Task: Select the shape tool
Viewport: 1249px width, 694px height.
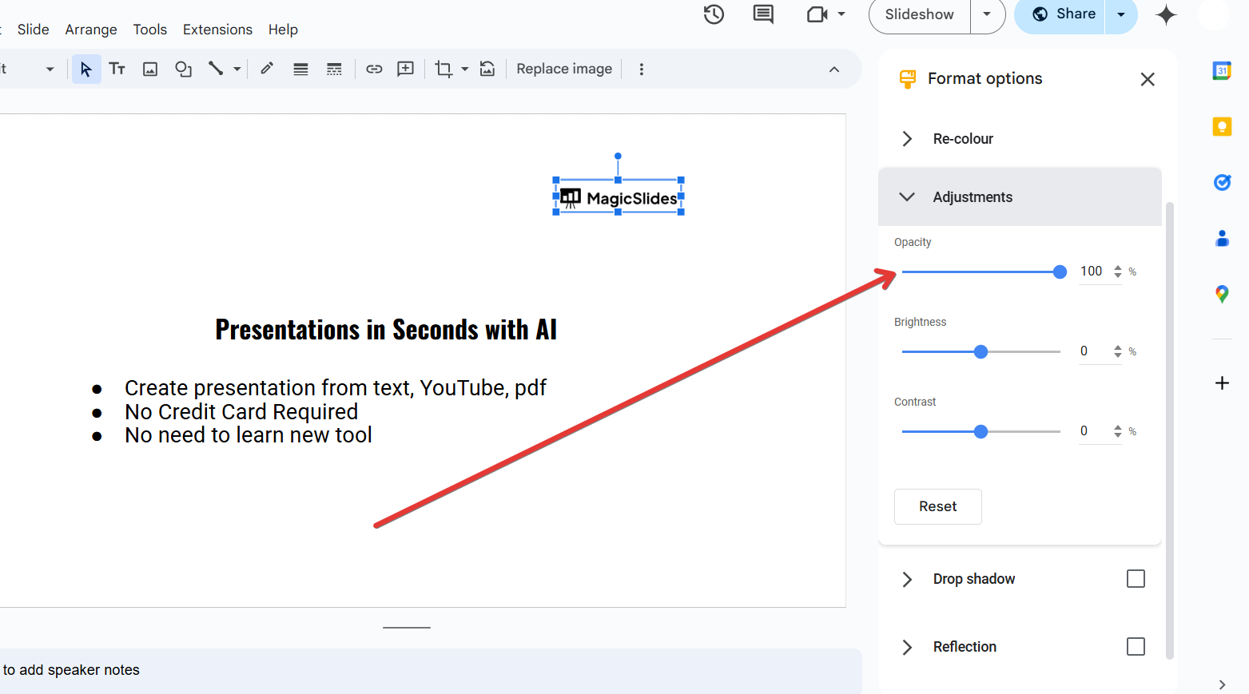Action: (183, 69)
